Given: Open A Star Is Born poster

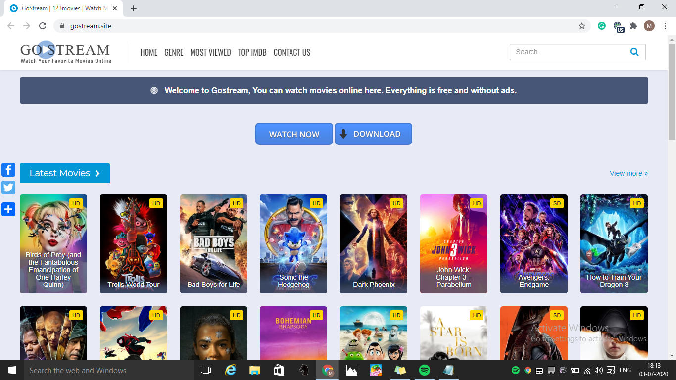Looking at the screenshot, I should click(454, 333).
